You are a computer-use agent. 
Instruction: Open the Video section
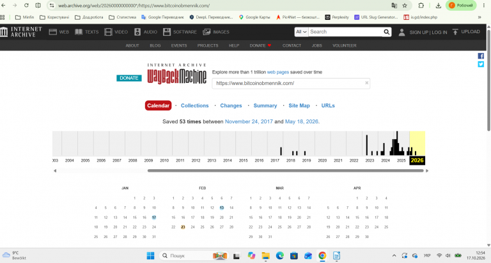pyautogui.click(x=116, y=32)
